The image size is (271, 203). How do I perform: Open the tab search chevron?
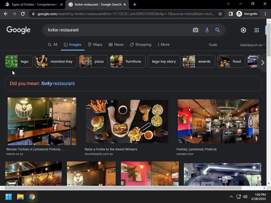[x=228, y=4]
